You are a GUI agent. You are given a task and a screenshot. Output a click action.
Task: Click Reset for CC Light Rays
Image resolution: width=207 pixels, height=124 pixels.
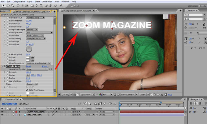(x=28, y=66)
